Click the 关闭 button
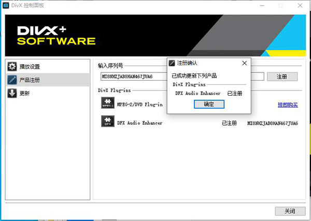The image size is (311, 221). (290, 211)
